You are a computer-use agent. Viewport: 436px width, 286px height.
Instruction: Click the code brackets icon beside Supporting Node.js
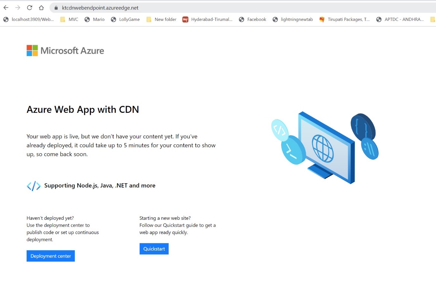point(34,186)
